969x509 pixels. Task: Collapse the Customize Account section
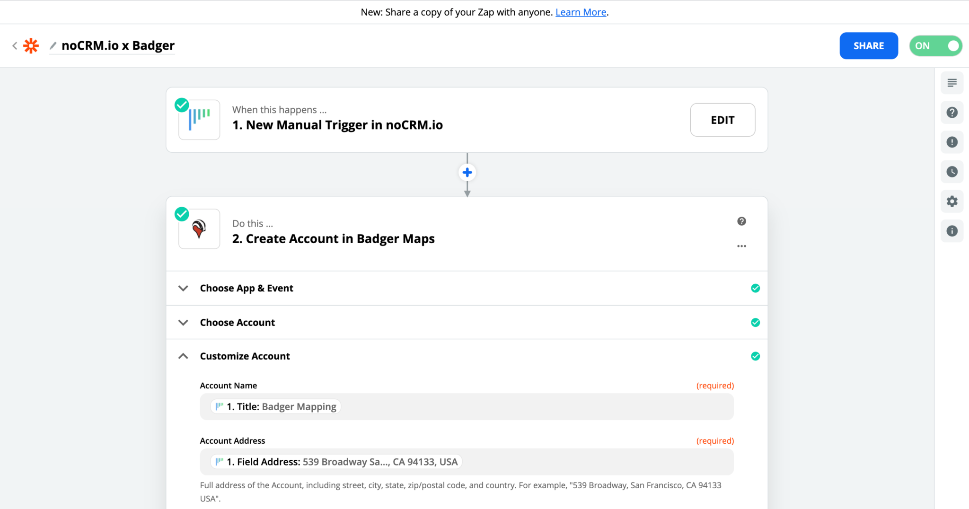coord(183,356)
